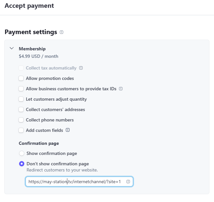Choose Don't show confirmation page radio
The width and height of the screenshot is (214, 202).
click(x=22, y=164)
